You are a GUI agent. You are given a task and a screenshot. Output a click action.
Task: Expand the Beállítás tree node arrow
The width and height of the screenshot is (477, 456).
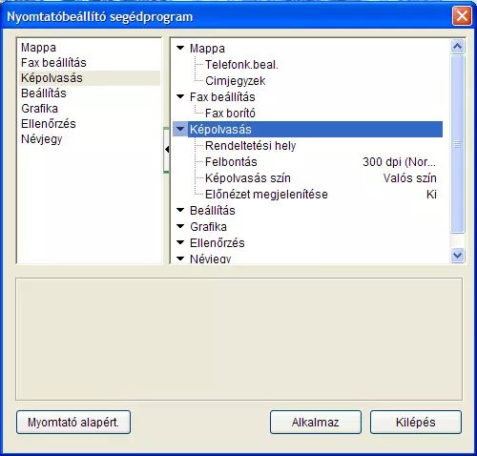[x=180, y=210]
